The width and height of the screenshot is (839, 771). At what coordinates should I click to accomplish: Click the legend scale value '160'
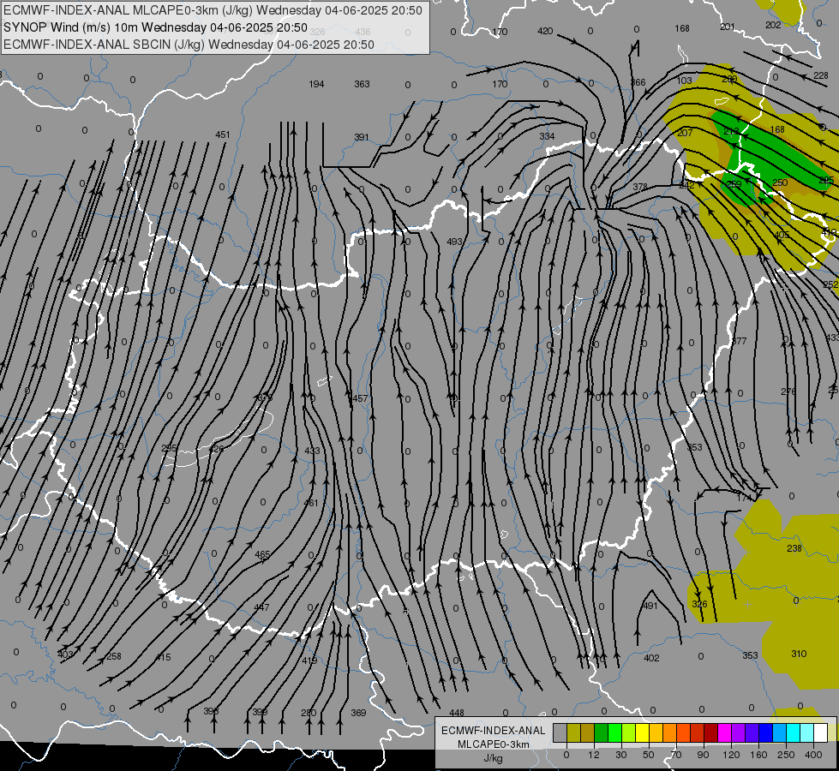click(x=758, y=755)
